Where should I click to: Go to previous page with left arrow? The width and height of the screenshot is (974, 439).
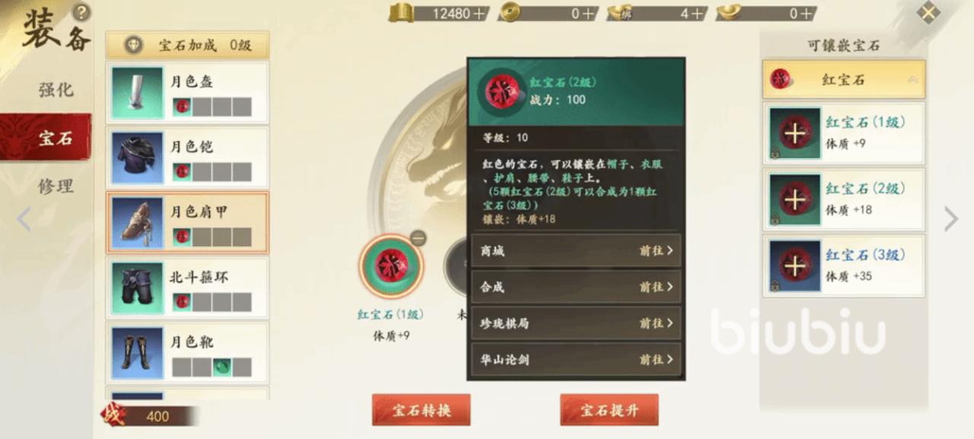(24, 219)
